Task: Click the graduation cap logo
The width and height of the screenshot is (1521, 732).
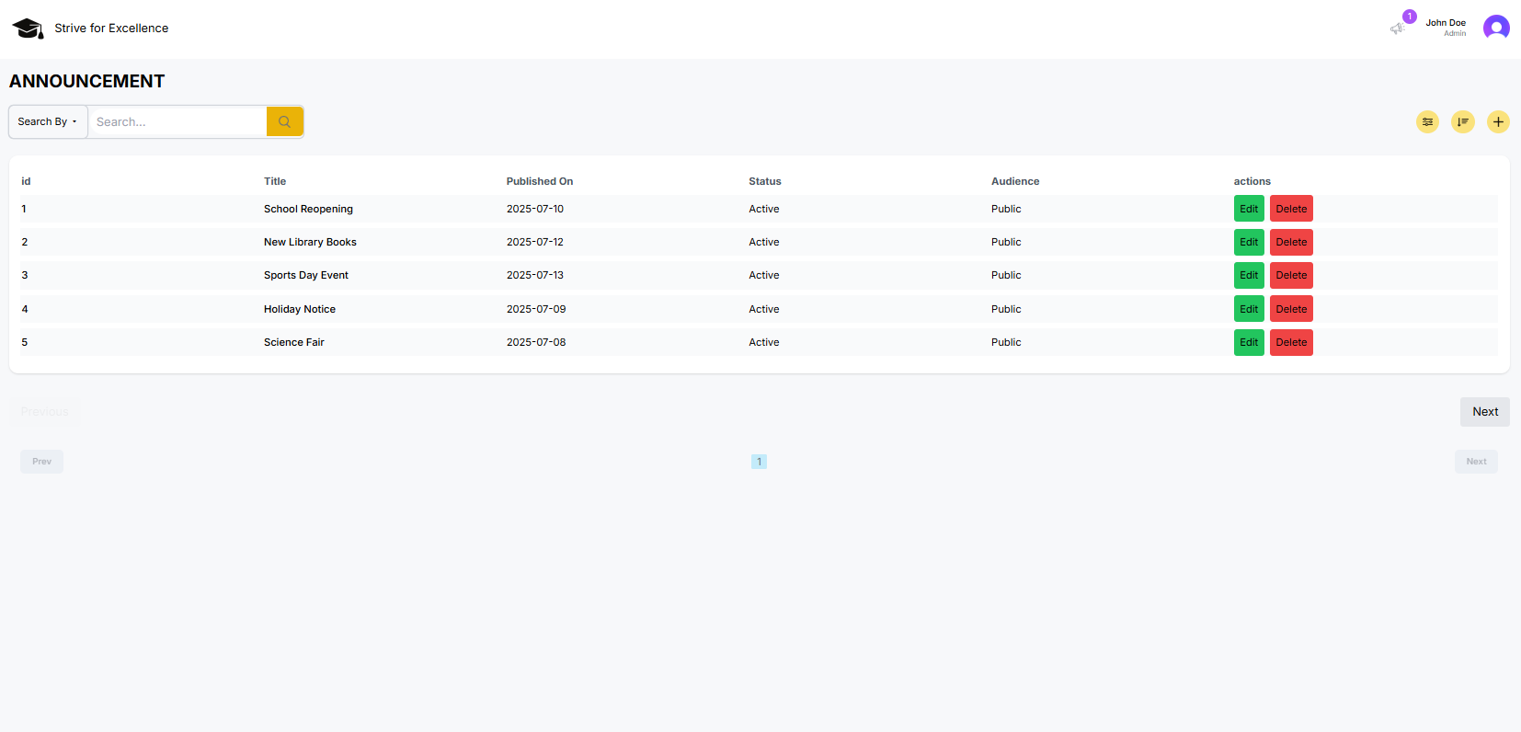Action: (28, 29)
